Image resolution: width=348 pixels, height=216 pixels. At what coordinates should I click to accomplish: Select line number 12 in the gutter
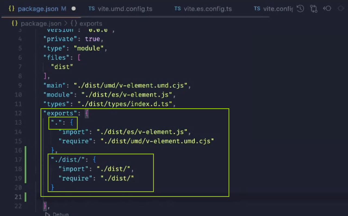pyautogui.click(x=18, y=113)
